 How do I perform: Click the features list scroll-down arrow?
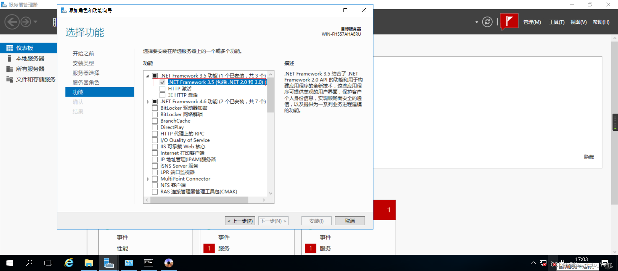point(271,193)
